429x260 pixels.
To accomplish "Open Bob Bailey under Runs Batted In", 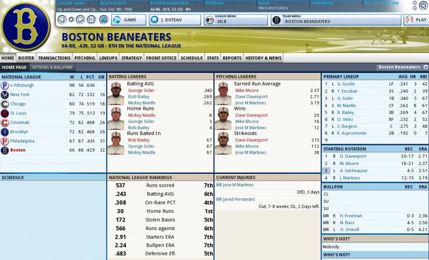I will pyautogui.click(x=139, y=140).
